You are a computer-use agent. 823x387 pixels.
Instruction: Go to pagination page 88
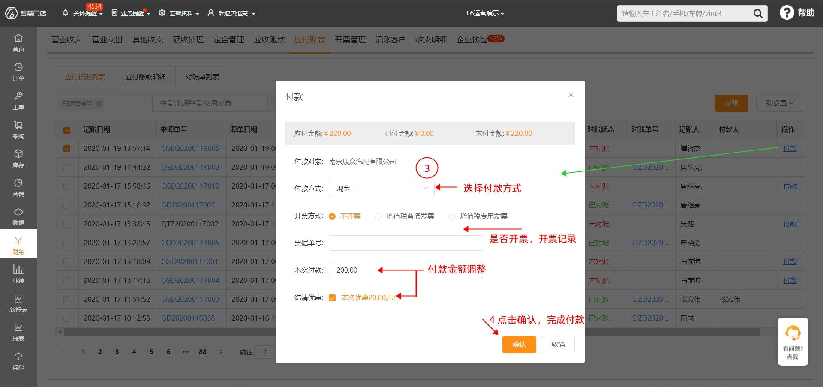coord(203,352)
